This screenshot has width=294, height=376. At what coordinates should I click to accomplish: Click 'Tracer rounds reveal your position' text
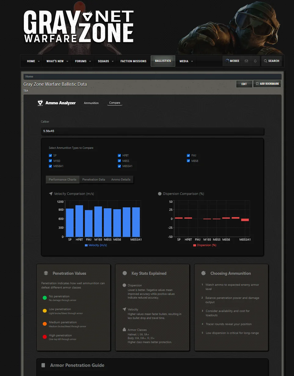pos(229,324)
